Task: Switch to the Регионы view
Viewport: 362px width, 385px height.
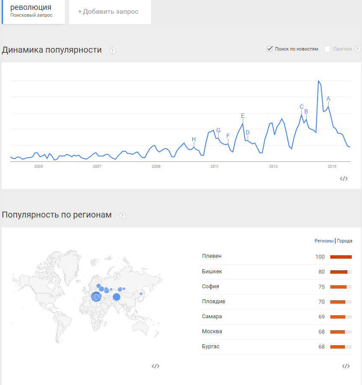Action: (x=324, y=241)
